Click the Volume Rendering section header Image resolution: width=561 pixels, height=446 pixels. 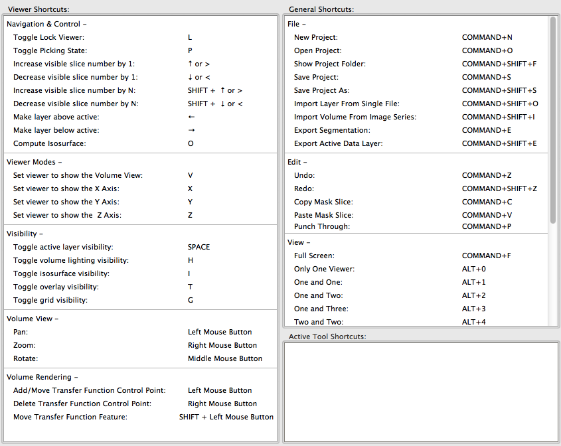pyautogui.click(x=42, y=377)
